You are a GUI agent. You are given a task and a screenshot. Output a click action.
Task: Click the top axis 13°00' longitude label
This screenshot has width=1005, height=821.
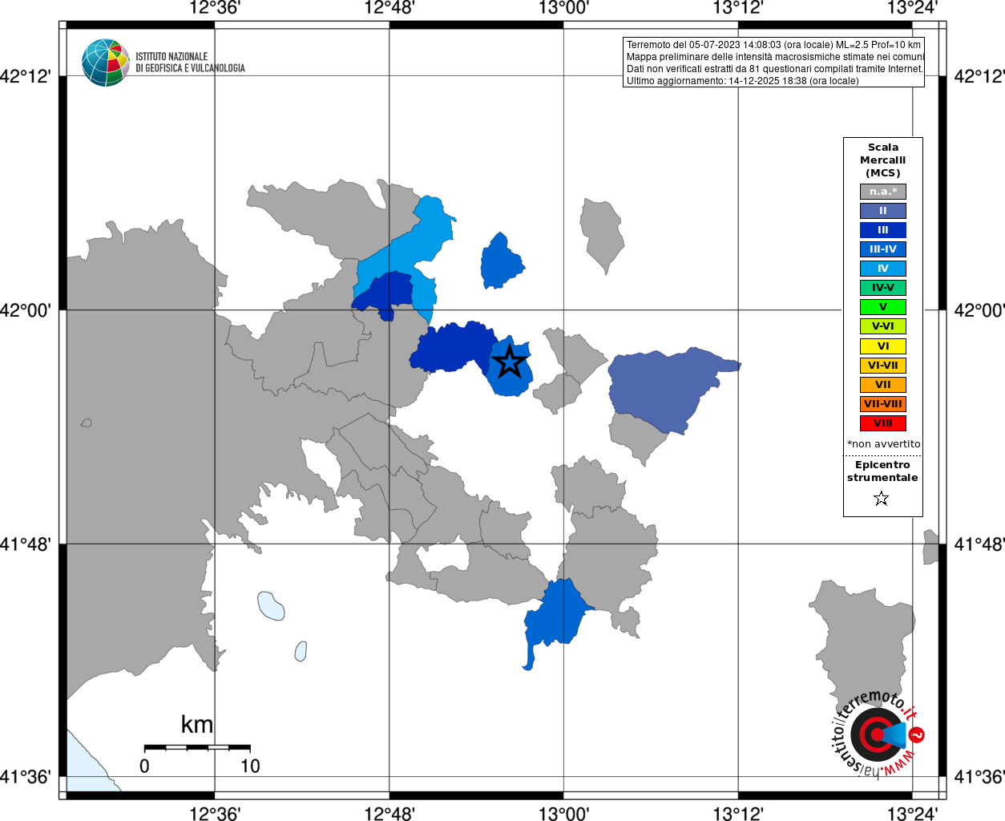[563, 8]
